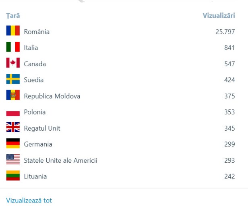Click the Republica Moldova flag icon

pos(13,95)
